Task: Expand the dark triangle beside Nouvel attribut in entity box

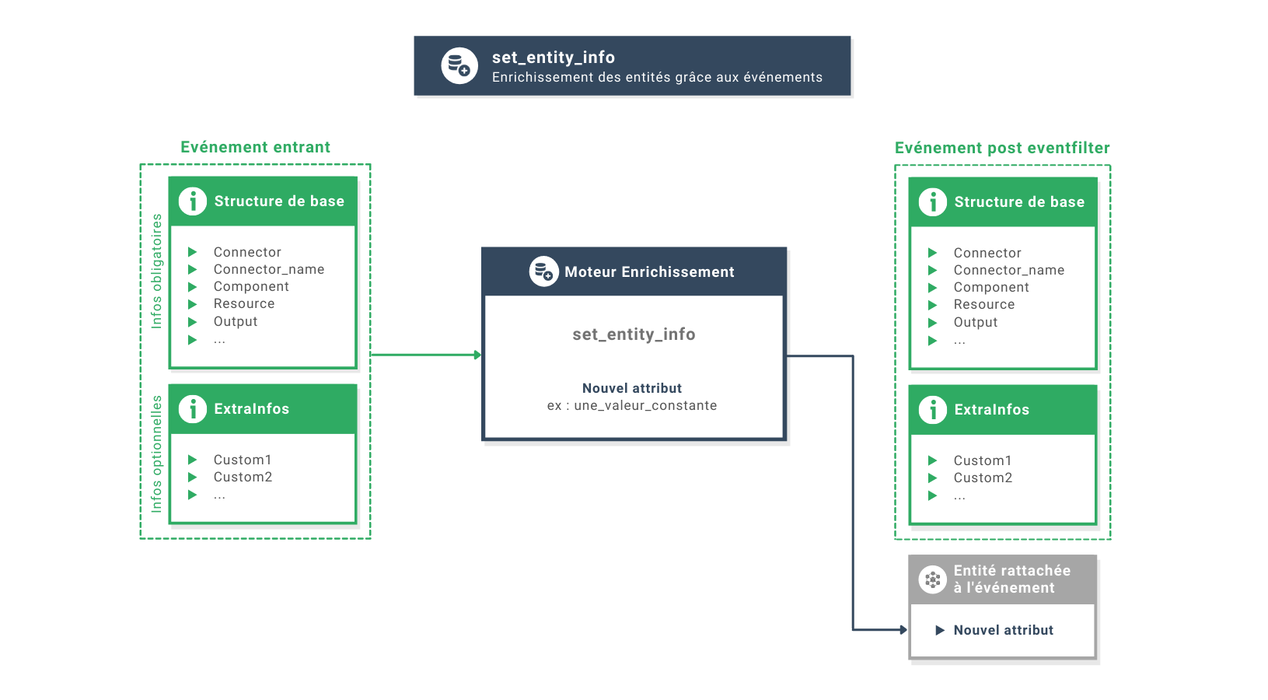Action: tap(940, 630)
